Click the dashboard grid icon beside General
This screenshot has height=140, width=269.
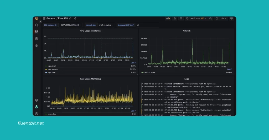tap(44, 19)
